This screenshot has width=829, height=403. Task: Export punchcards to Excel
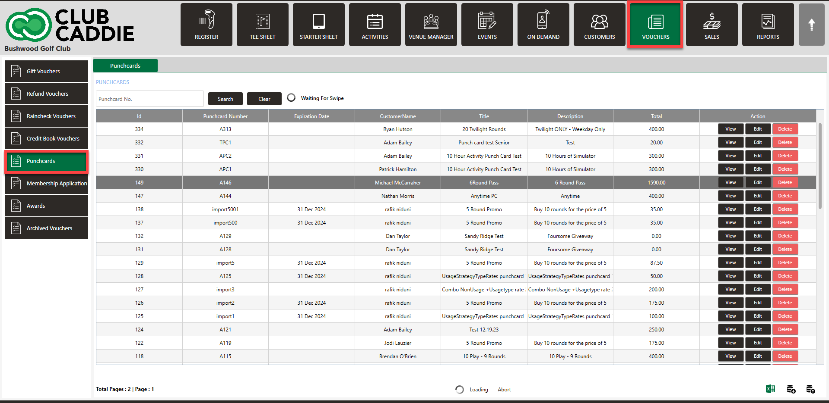click(770, 389)
